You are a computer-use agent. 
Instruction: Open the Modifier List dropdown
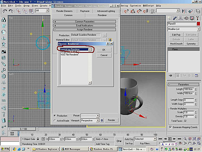click(183, 29)
